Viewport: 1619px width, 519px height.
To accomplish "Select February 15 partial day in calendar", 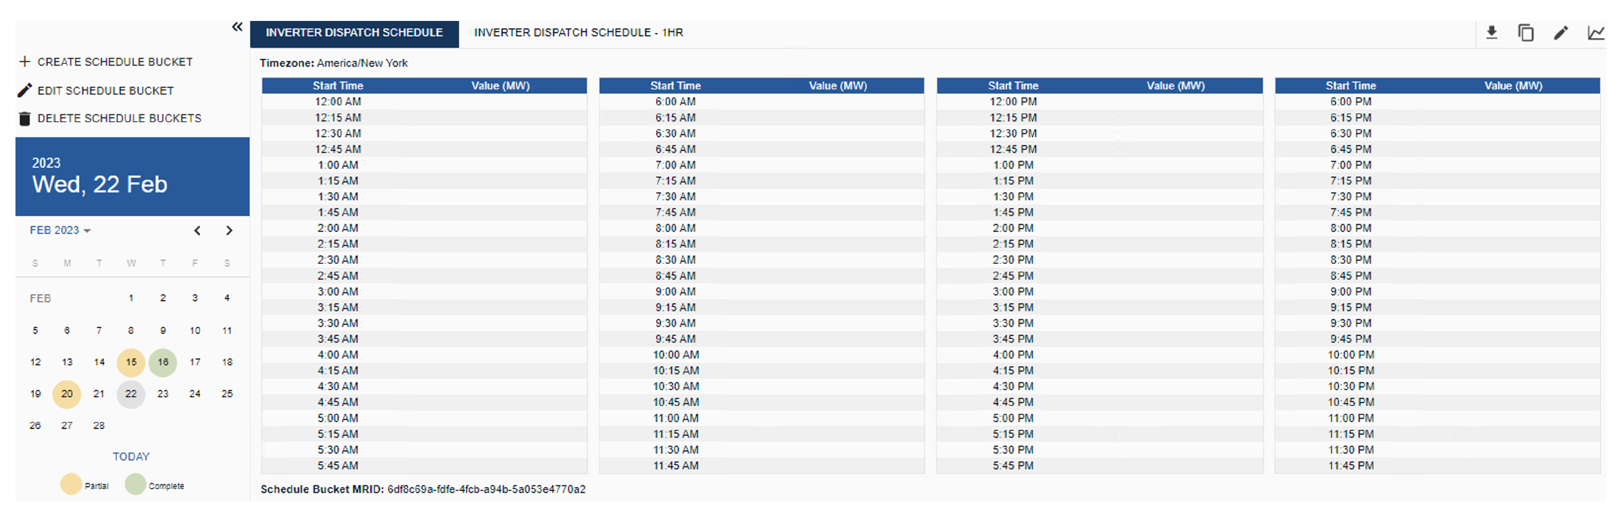I will (131, 362).
